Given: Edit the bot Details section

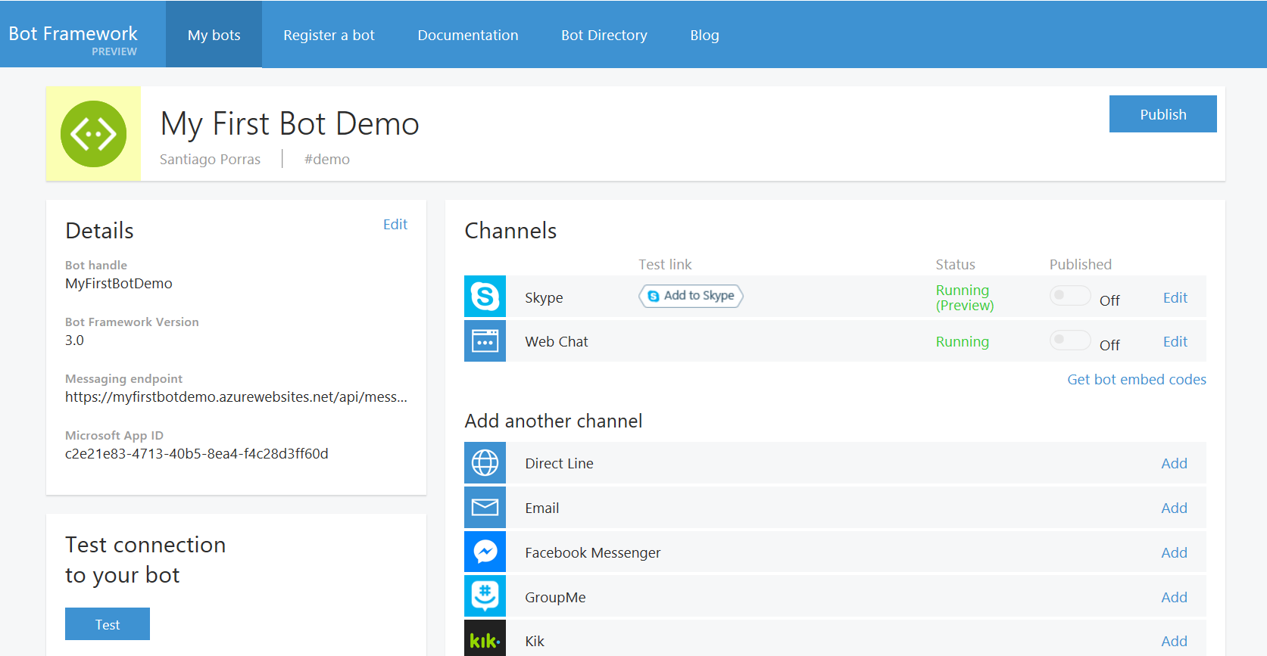Looking at the screenshot, I should click(395, 225).
